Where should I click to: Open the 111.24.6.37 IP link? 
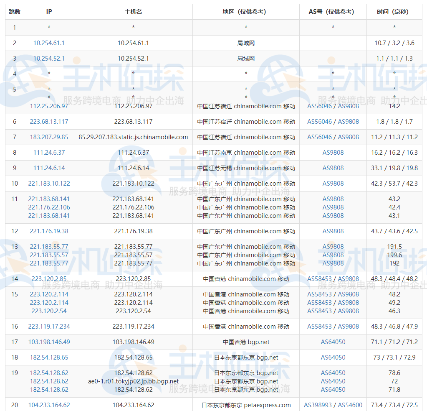49,153
